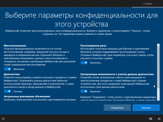Image resolution: width=163 pixels, height=122 pixels.
Task: Click the scrollbar down arrow
Action: pyautogui.click(x=158, y=99)
